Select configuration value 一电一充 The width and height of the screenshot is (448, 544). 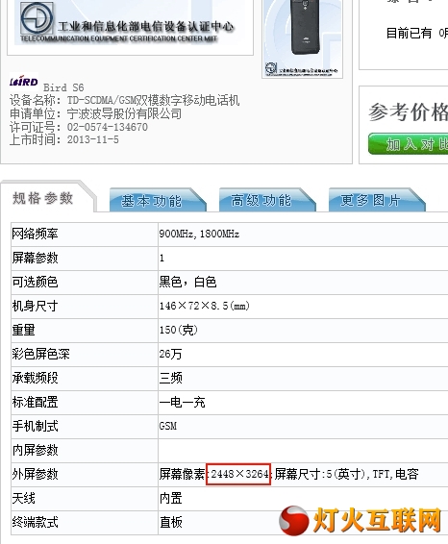(x=183, y=402)
